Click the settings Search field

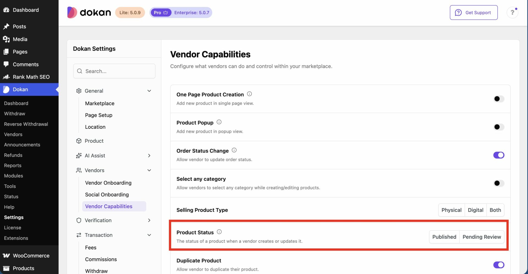[114, 71]
